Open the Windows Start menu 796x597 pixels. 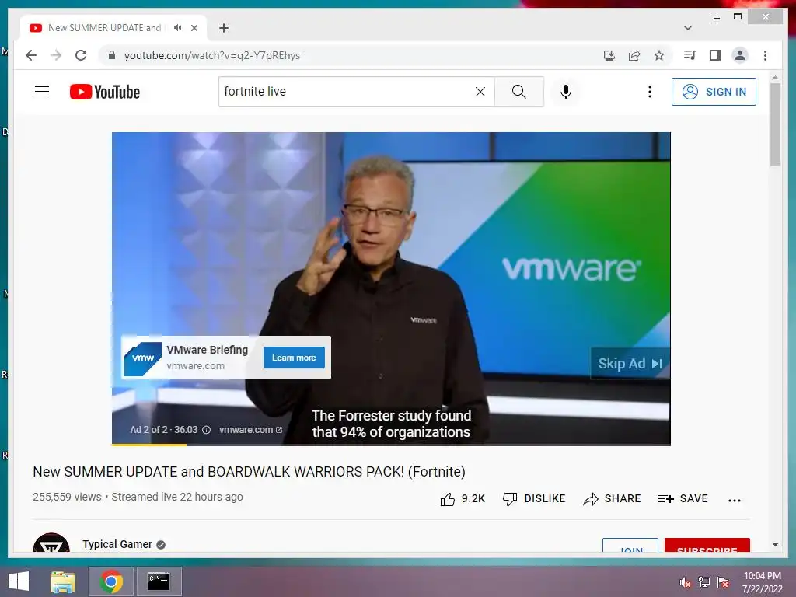coord(19,581)
